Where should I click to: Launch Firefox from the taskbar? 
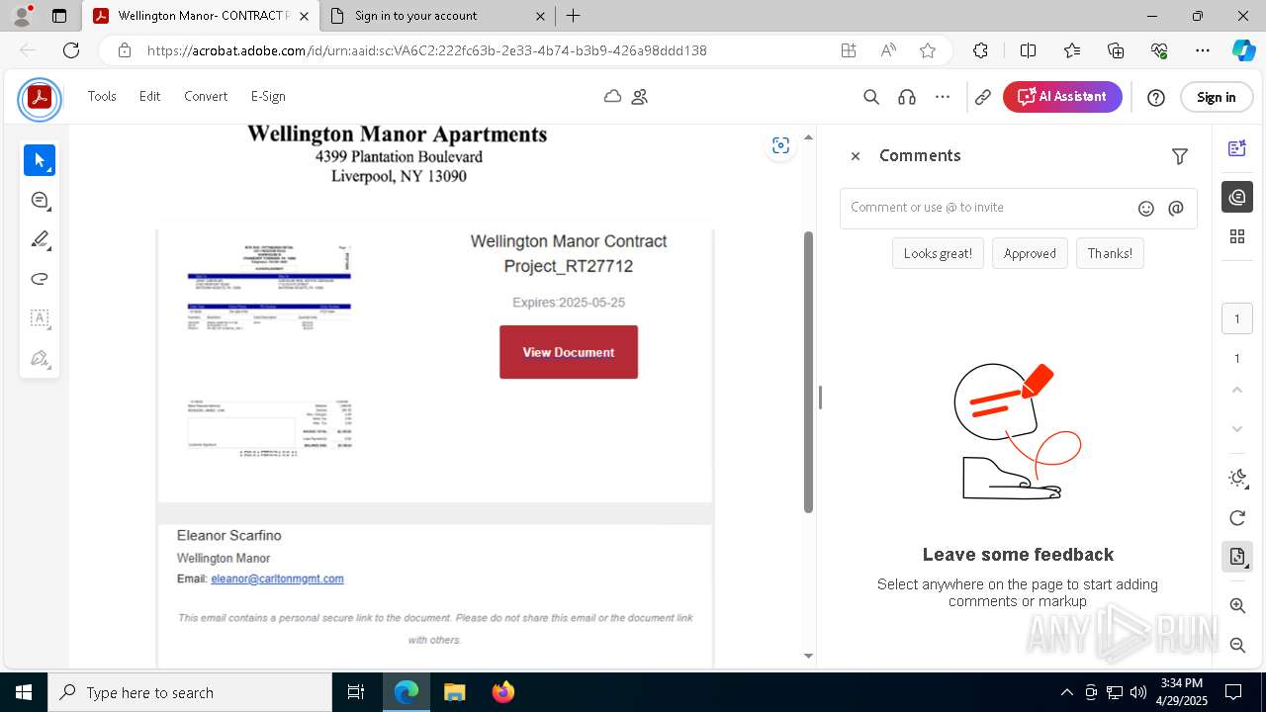503,692
